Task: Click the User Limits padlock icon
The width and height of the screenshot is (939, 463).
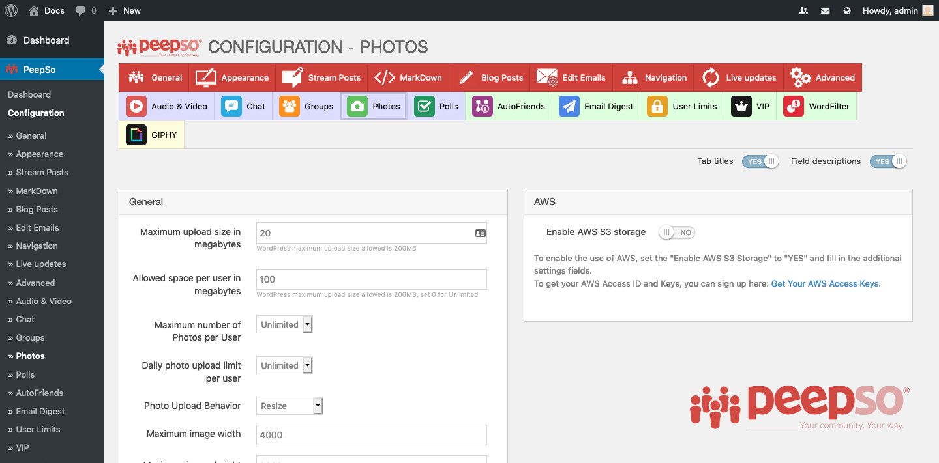Action: click(657, 106)
